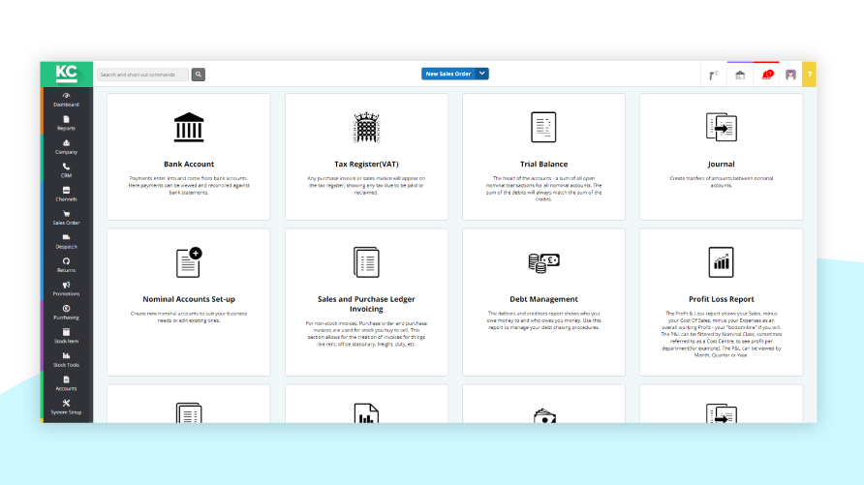Click the Debt Management coins icon
This screenshot has height=485, width=864.
[x=543, y=262]
